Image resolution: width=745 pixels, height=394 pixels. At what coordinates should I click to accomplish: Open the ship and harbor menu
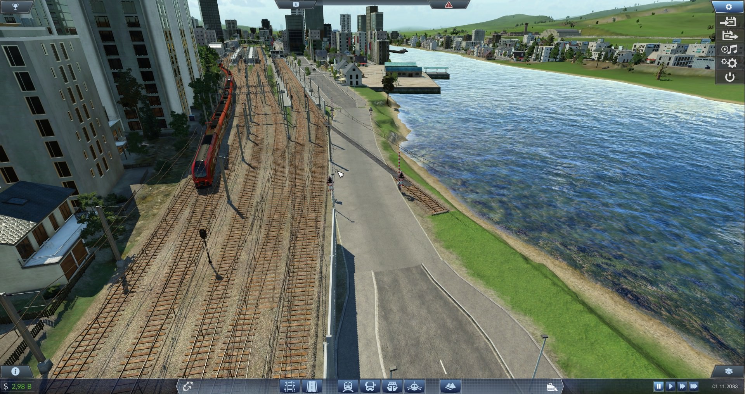(x=392, y=386)
